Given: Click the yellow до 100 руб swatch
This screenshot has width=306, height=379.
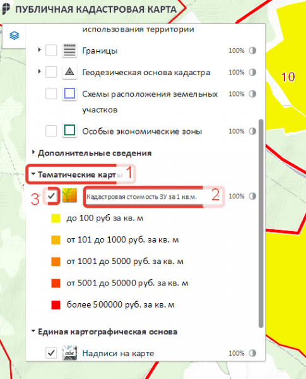Looking at the screenshot, I should 56,219.
